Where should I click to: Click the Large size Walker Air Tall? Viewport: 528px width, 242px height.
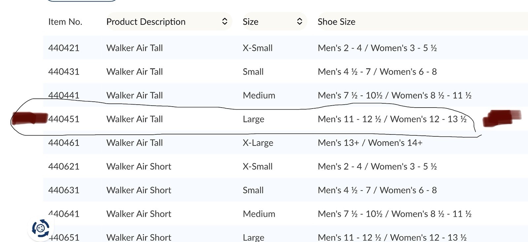pos(253,119)
